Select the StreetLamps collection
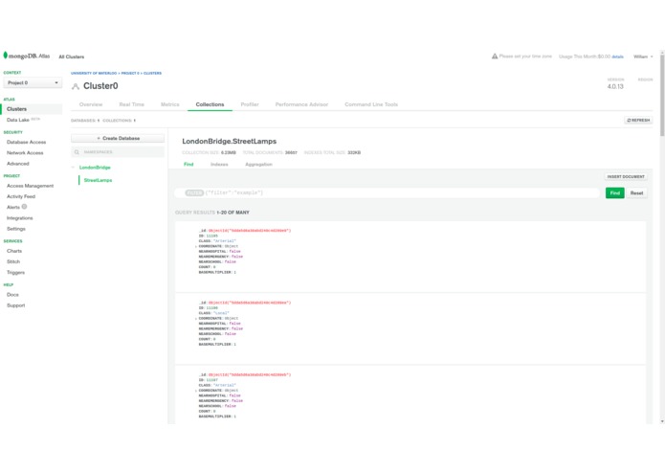 [x=98, y=180]
